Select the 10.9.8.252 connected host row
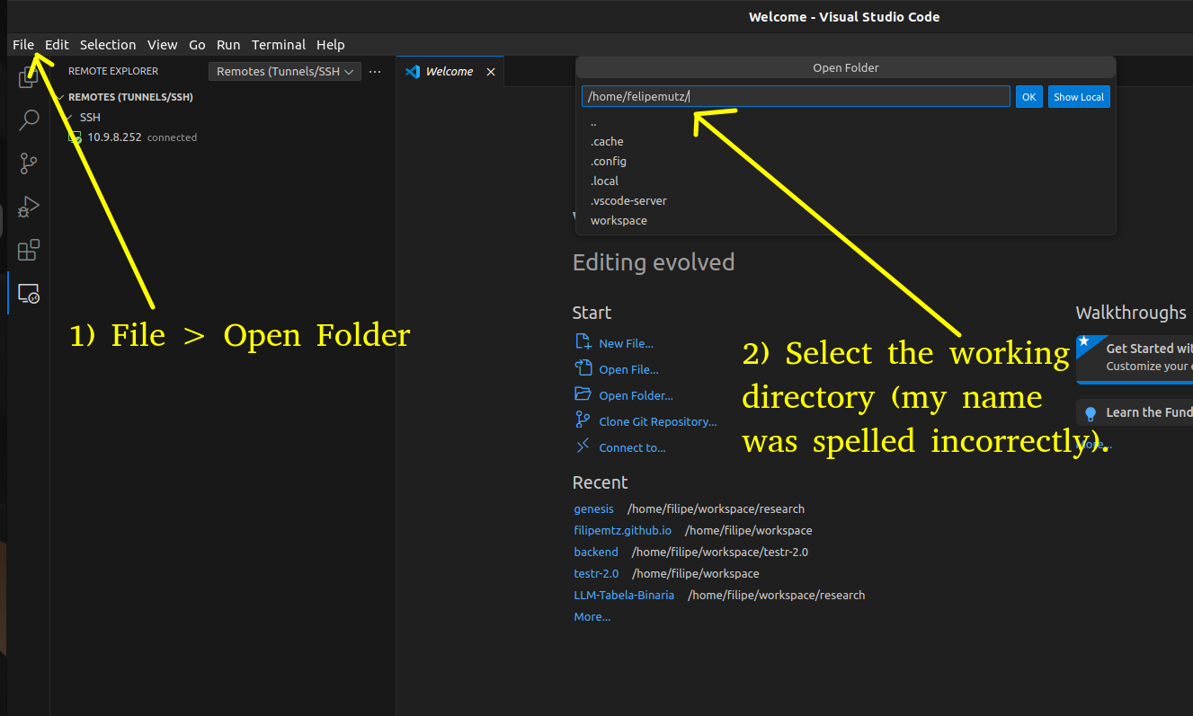Viewport: 1193px width, 716px height. point(223,137)
